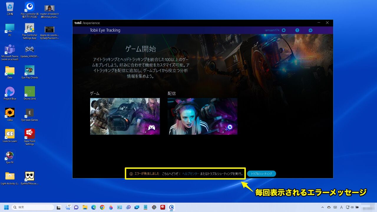Viewport: 377px width, 212px height.
Task: Click the taskbar 検索 search box
Action: click(x=33, y=207)
